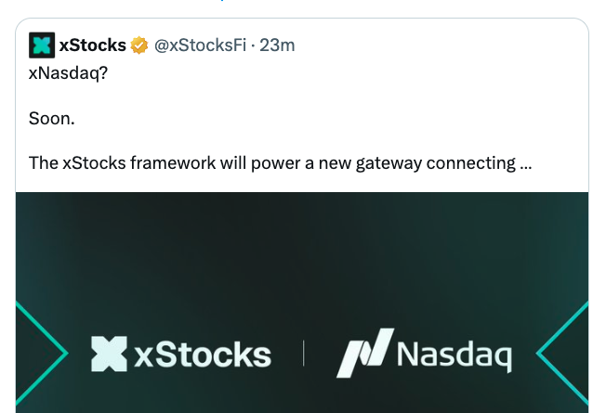Click the vertical divider between banner logos
This screenshot has width=606, height=413.
click(303, 354)
